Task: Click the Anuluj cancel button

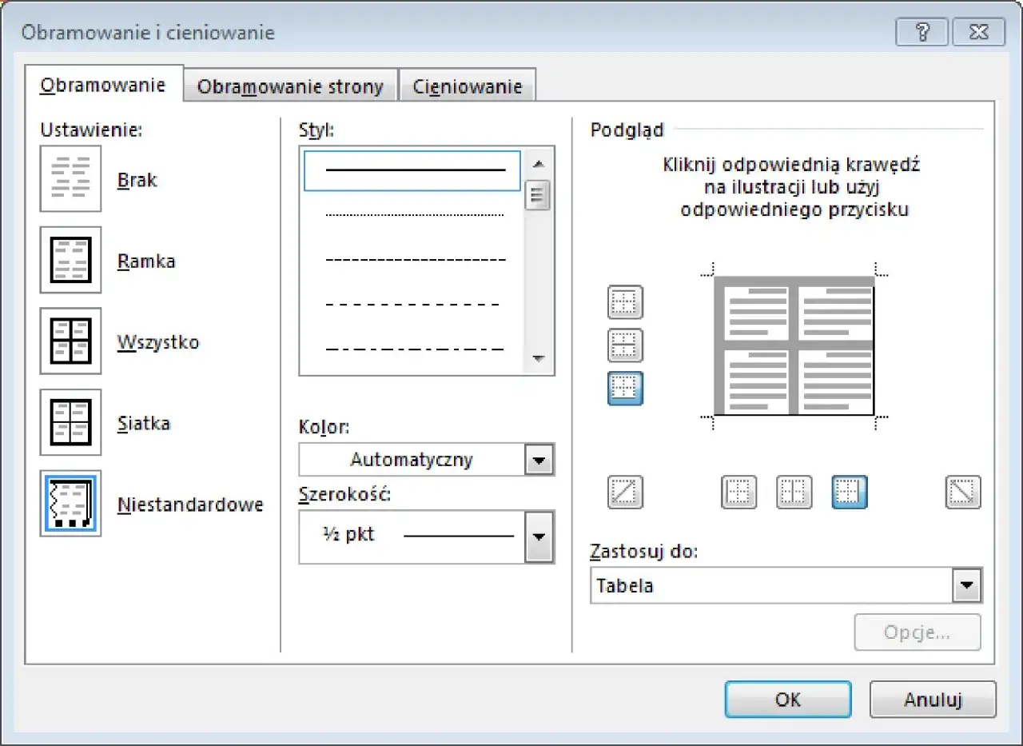Action: point(933,700)
